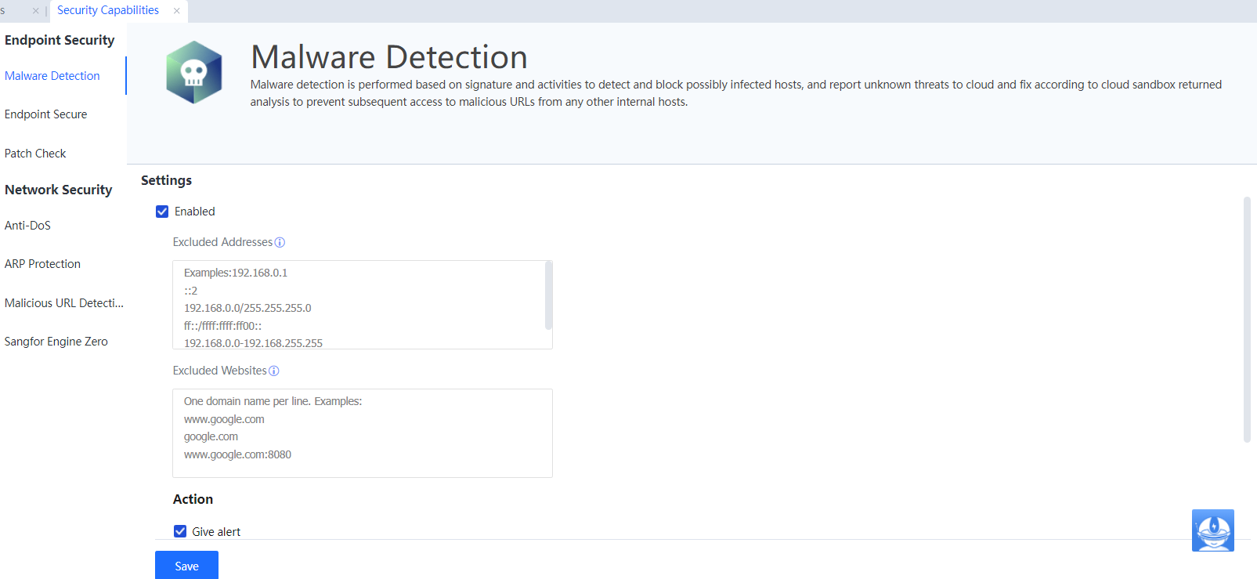
Task: Open Anti-DoS settings
Action: (27, 226)
